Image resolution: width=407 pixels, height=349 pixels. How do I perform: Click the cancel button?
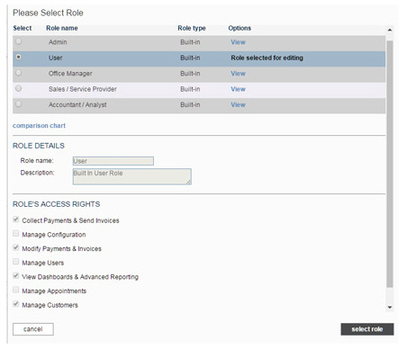click(33, 329)
